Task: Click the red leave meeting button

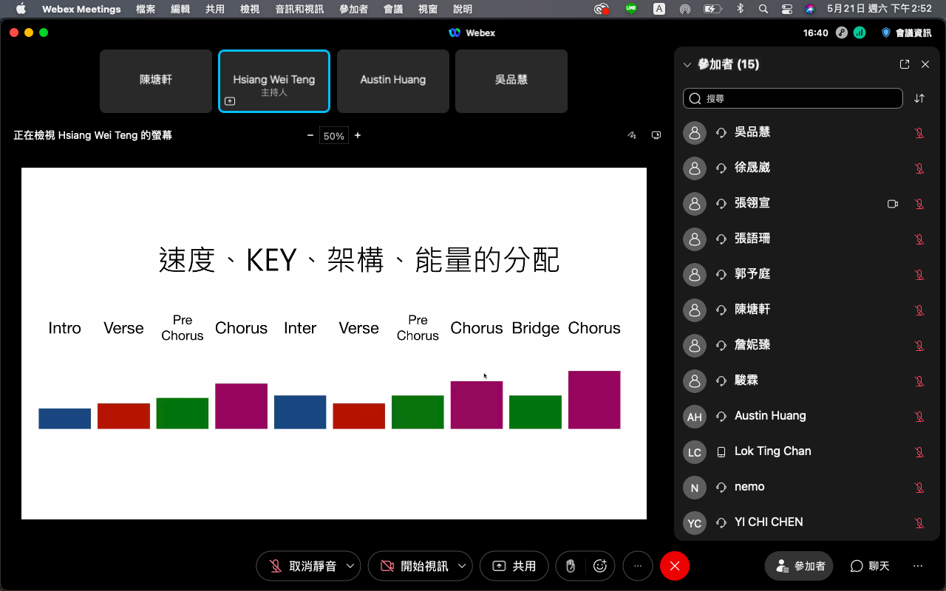Action: point(674,566)
